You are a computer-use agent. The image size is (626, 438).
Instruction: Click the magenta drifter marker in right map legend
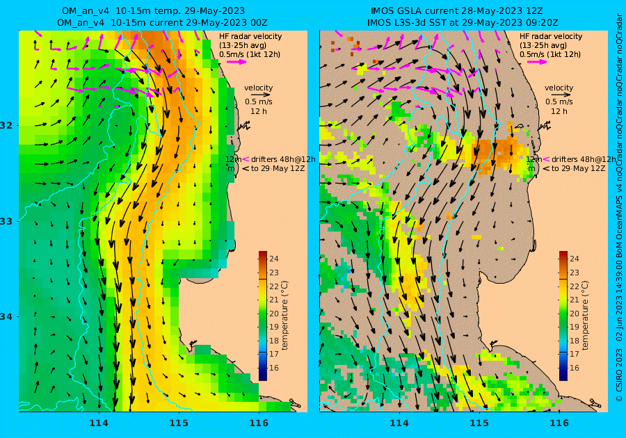[547, 159]
